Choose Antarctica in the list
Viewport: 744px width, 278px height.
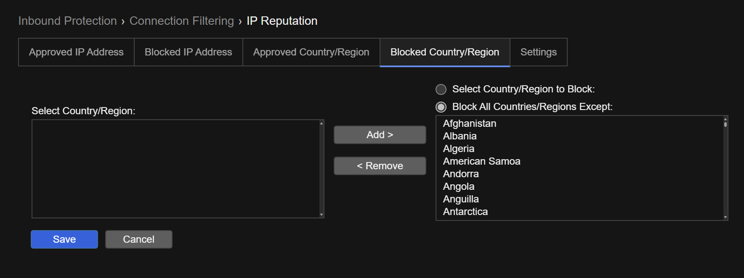coord(465,212)
